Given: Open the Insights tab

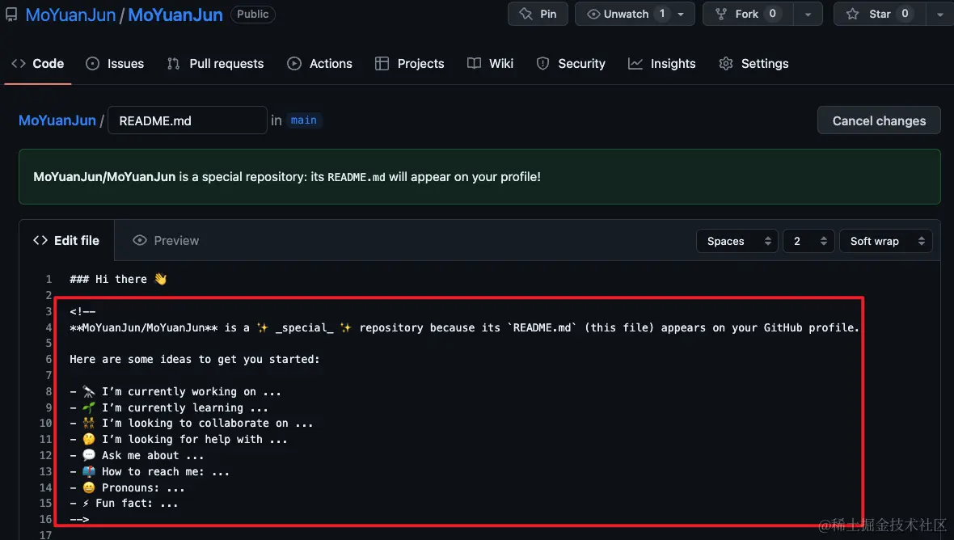Looking at the screenshot, I should (x=662, y=63).
